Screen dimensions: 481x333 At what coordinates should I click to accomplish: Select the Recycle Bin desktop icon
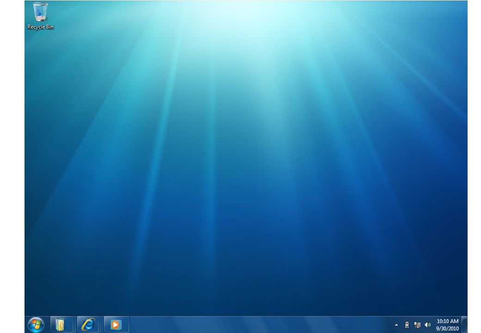tap(40, 16)
